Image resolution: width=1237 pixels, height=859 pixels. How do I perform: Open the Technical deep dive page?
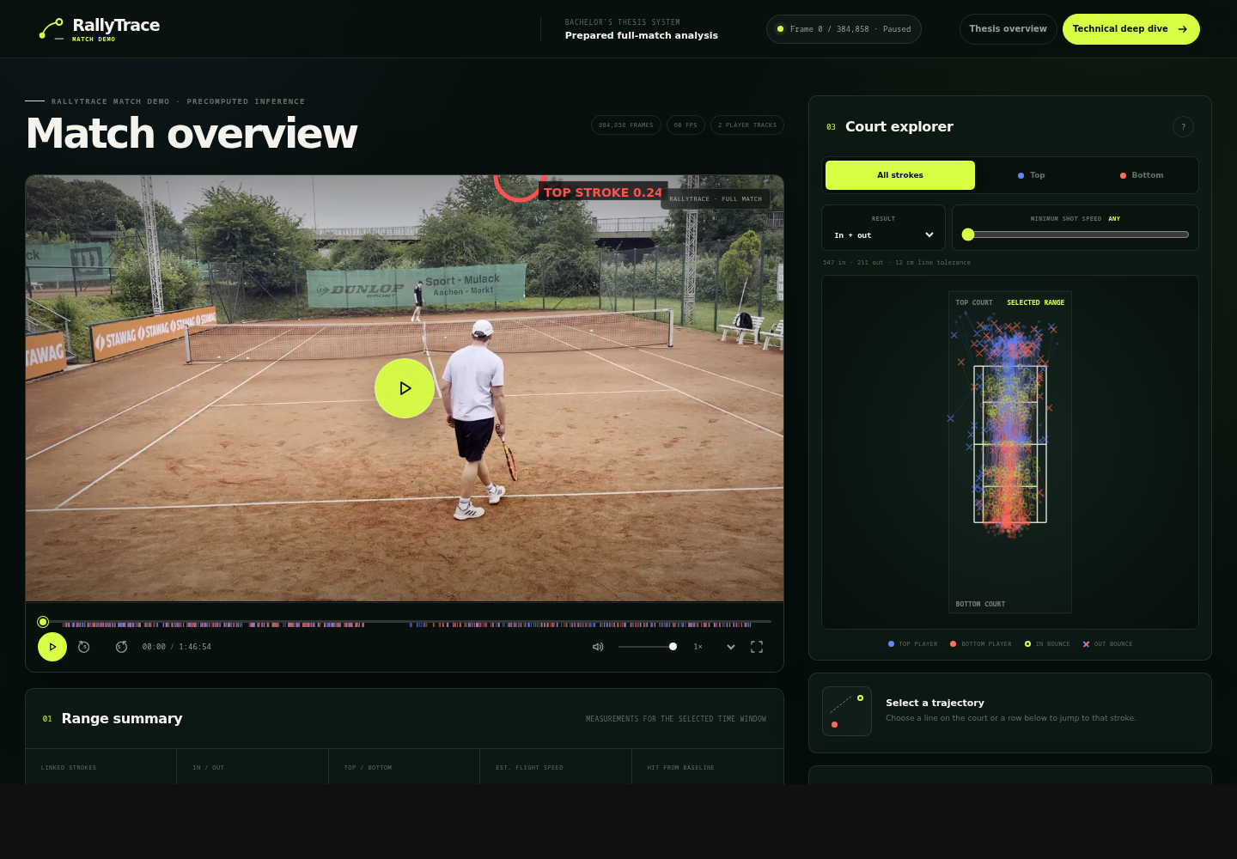point(1130,29)
